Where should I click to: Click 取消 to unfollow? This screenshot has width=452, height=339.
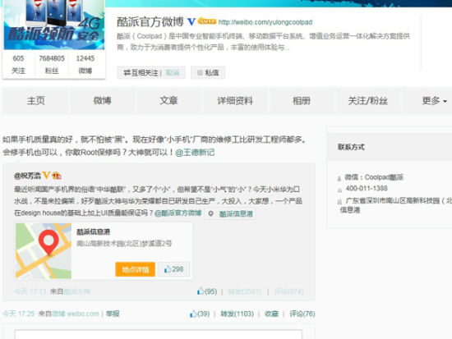point(173,73)
